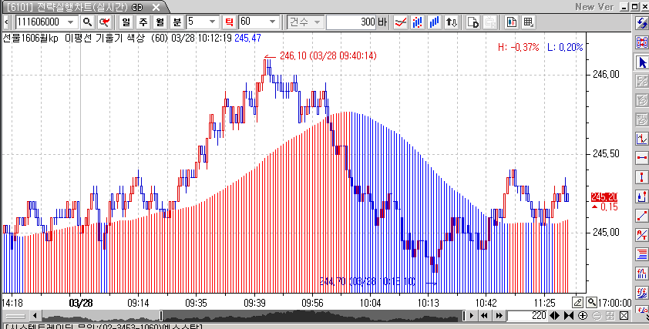
Task: Select the arrow pointer tool in sidebar
Action: (x=641, y=62)
